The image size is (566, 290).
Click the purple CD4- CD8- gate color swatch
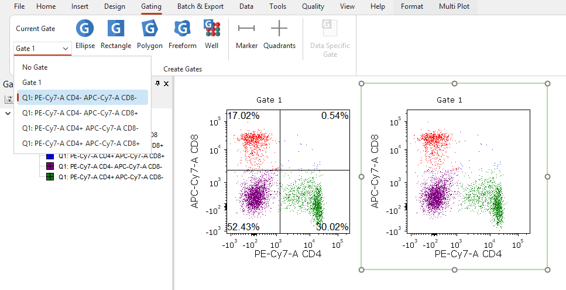pyautogui.click(x=50, y=166)
